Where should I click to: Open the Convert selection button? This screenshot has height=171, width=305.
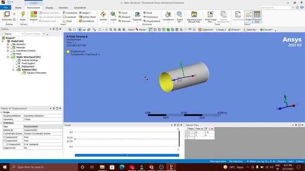coord(266,29)
